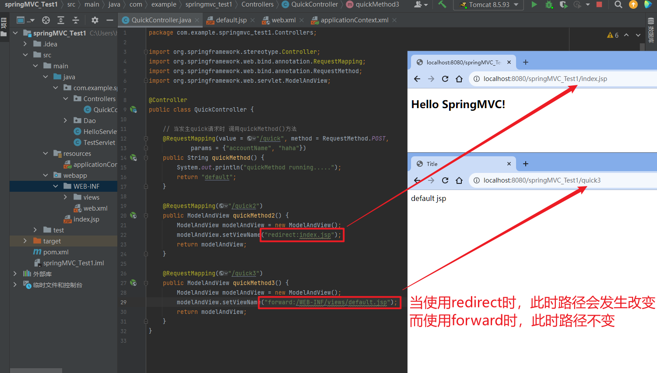
Task: Collapse the src folder
Action: pos(25,55)
